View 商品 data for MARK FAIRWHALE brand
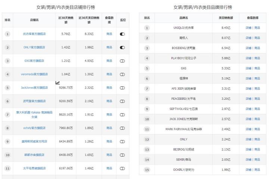 (x=257, y=129)
